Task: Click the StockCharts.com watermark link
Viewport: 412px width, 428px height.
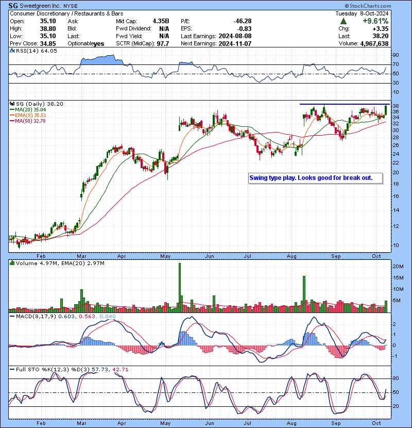Action: 368,6
